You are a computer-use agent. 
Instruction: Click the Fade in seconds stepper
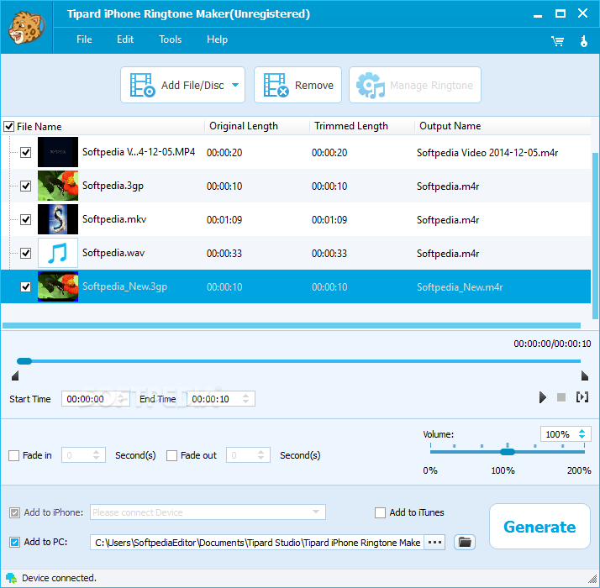(x=96, y=455)
